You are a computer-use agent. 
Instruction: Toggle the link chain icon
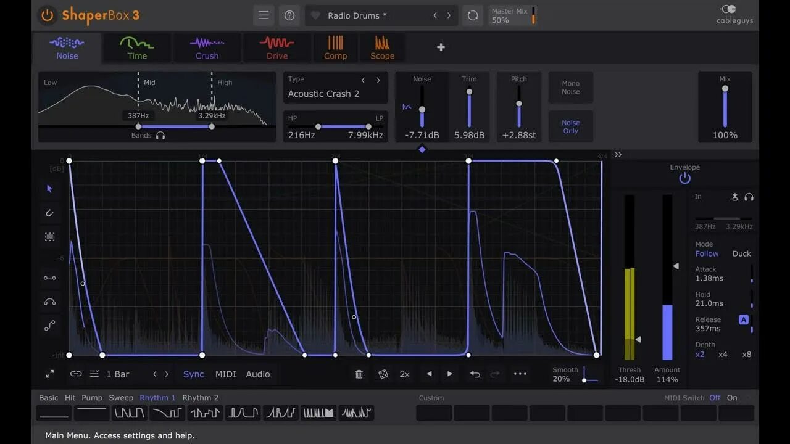[x=76, y=374]
